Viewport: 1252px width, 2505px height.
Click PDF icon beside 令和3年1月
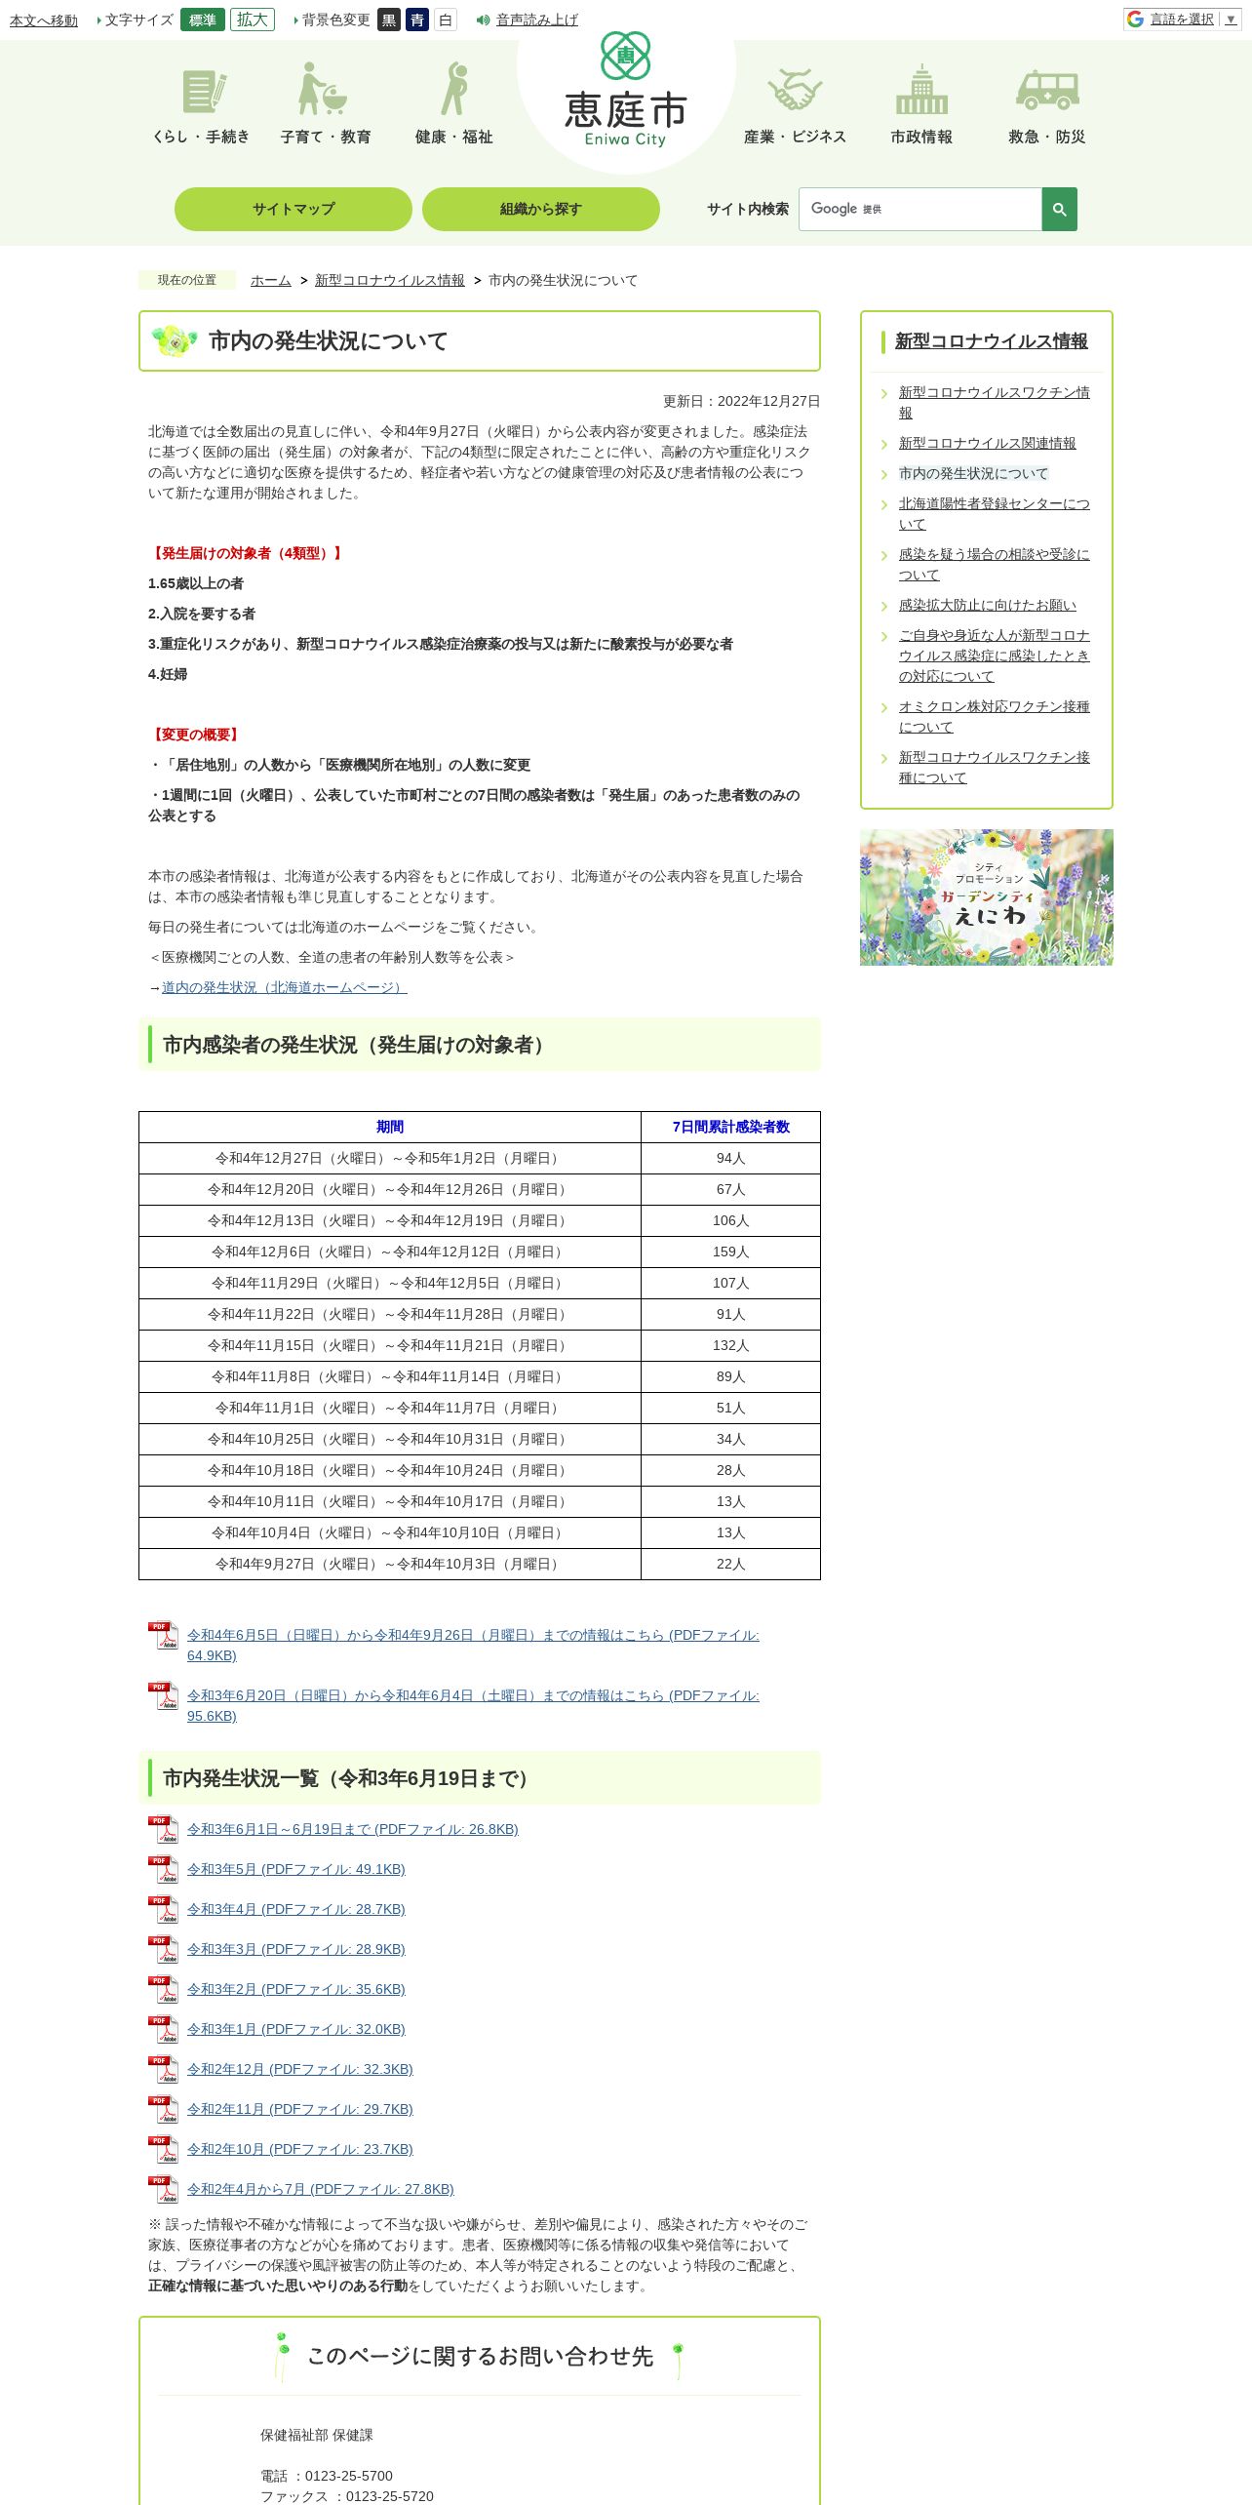point(164,2030)
